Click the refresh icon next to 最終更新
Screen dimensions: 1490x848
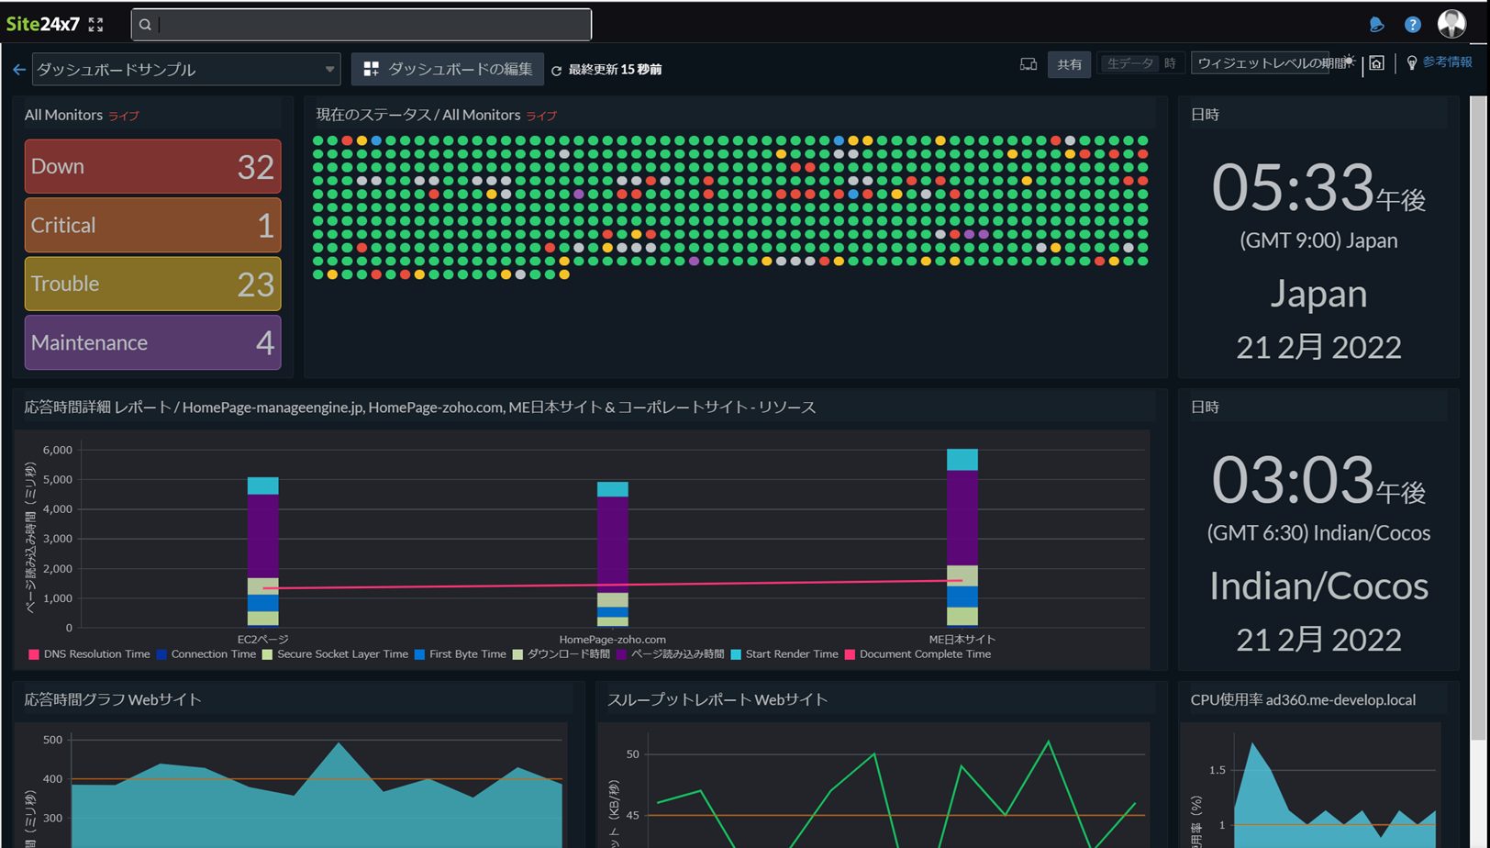point(556,71)
